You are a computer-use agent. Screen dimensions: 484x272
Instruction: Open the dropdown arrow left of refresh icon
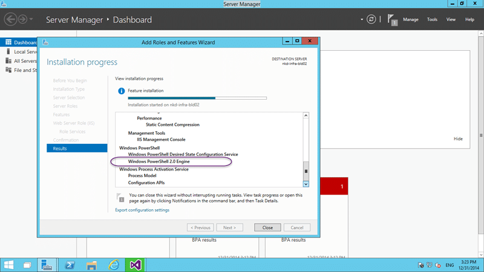point(362,19)
